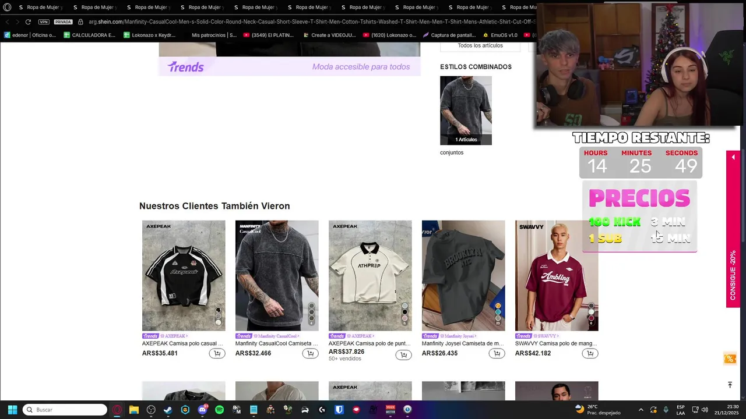Image resolution: width=746 pixels, height=419 pixels.
Task: Go back with browser back arrow
Action: 8,22
